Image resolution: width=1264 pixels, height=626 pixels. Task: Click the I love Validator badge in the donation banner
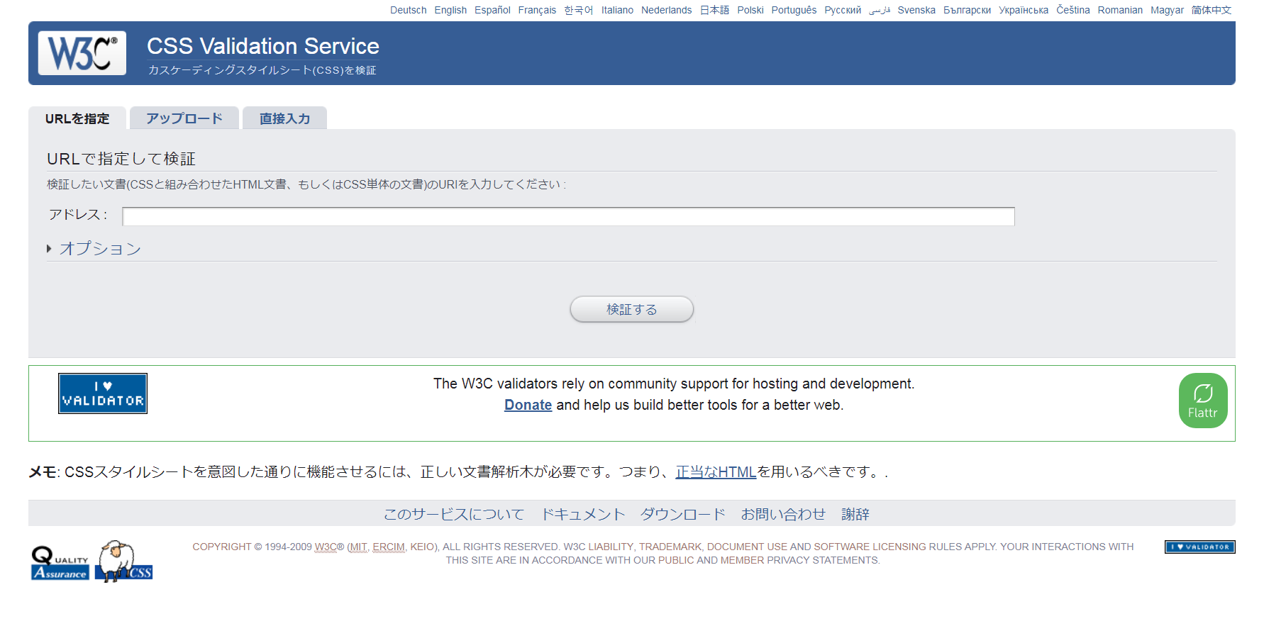pos(103,393)
